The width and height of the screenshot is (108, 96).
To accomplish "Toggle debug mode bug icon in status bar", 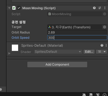I will pos(84,95).
